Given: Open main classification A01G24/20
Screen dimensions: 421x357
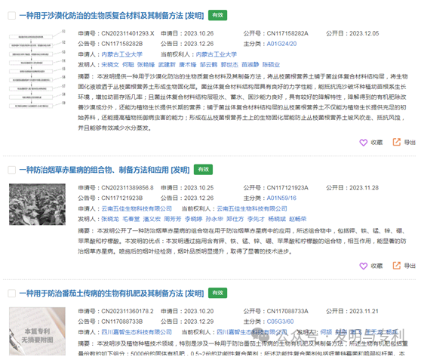Looking at the screenshot, I should [x=281, y=44].
